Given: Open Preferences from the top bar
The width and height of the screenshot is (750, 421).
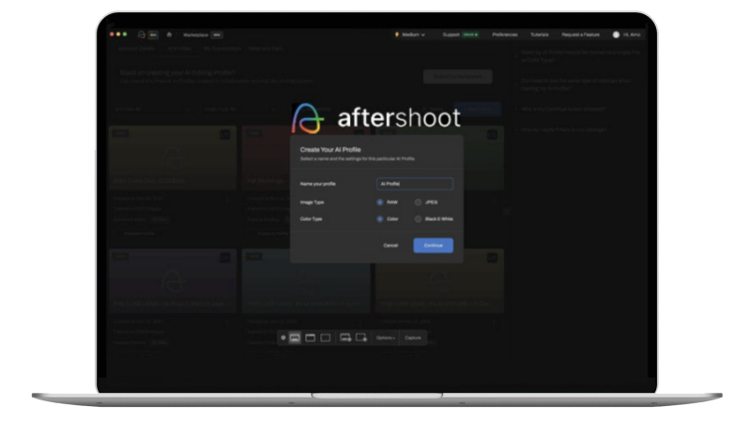Looking at the screenshot, I should (x=505, y=35).
